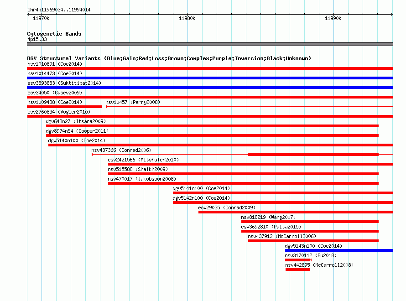Viewport: 406px width, 301px height.
Task: Open nsv470017 (Jakobsson2008) label
Action: (x=142, y=179)
